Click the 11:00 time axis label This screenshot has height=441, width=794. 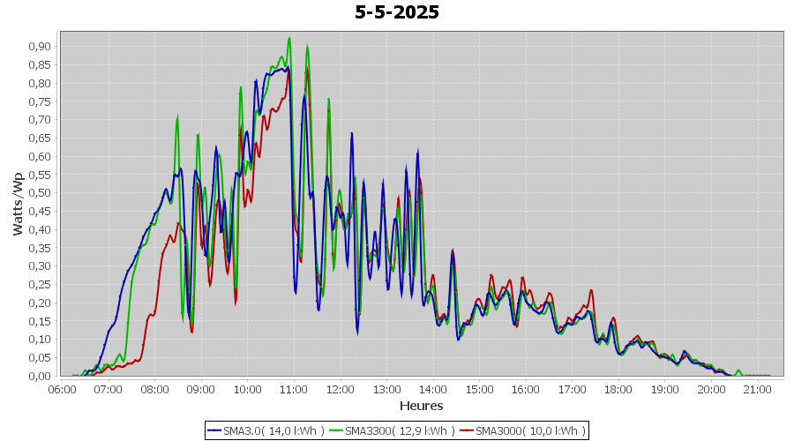tap(294, 389)
